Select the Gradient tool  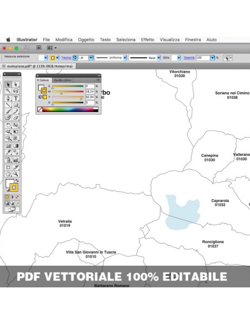click(x=15, y=146)
